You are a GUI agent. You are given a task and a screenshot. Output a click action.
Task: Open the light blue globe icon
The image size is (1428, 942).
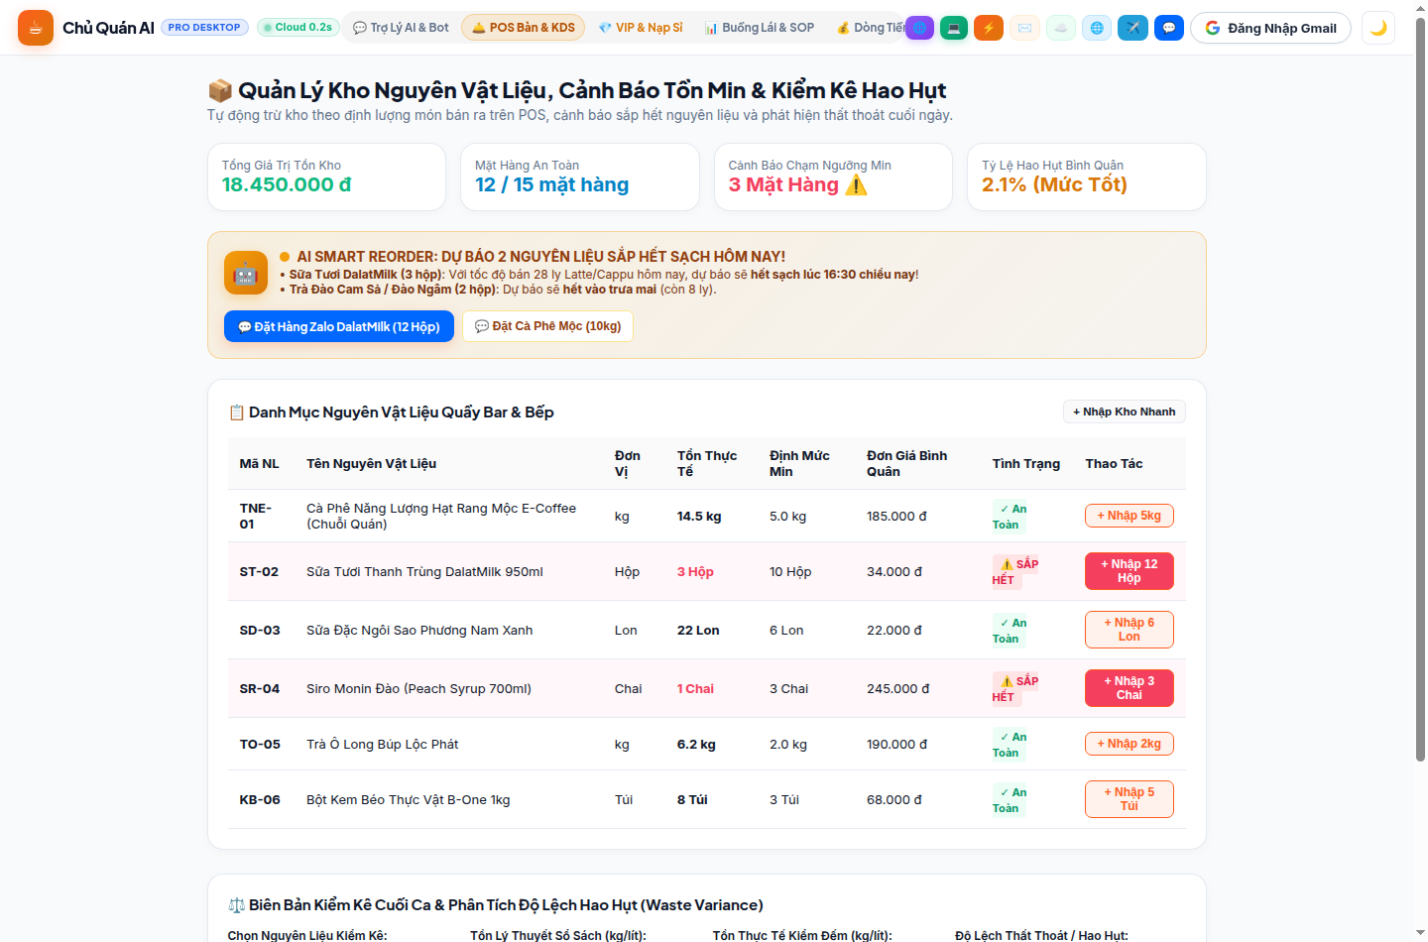coord(1097,28)
